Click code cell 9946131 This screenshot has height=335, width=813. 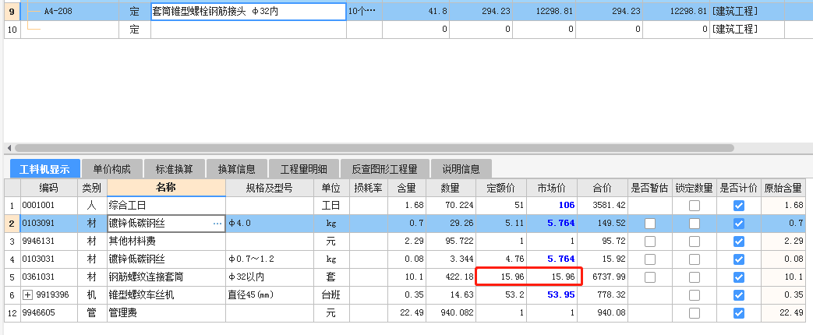click(49, 242)
